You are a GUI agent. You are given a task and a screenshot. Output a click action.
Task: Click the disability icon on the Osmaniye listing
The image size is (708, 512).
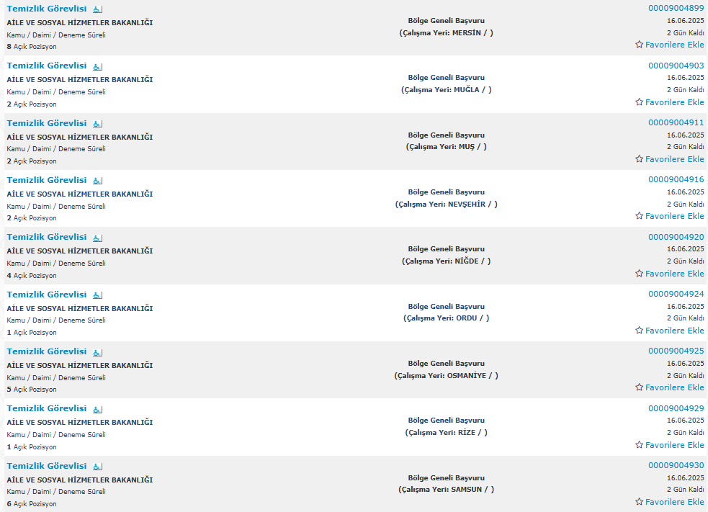tap(97, 352)
